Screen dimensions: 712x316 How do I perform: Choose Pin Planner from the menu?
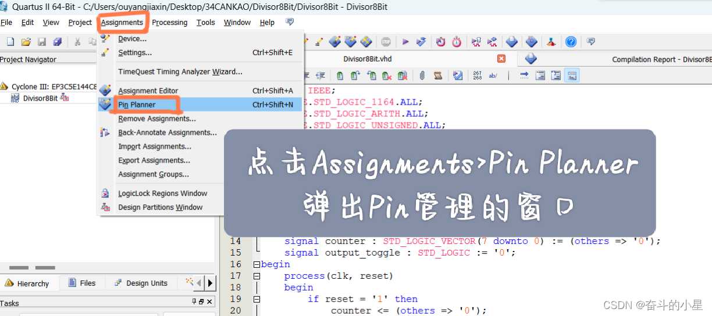tap(200, 105)
